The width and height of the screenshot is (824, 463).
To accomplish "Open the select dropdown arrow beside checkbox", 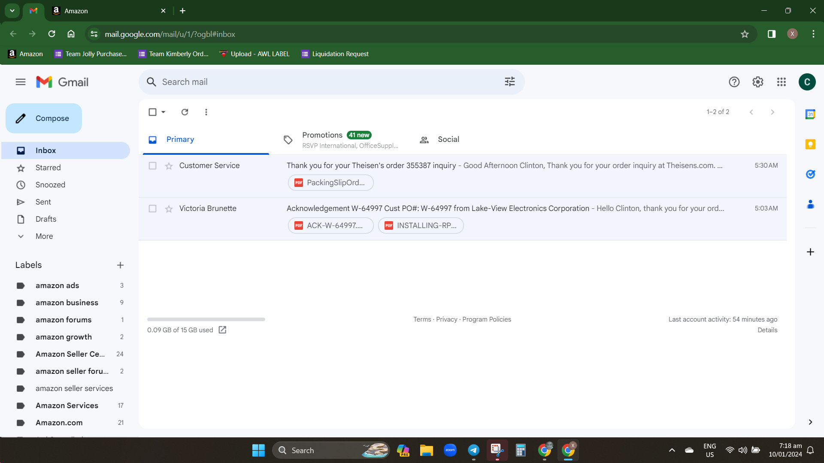I will [163, 112].
